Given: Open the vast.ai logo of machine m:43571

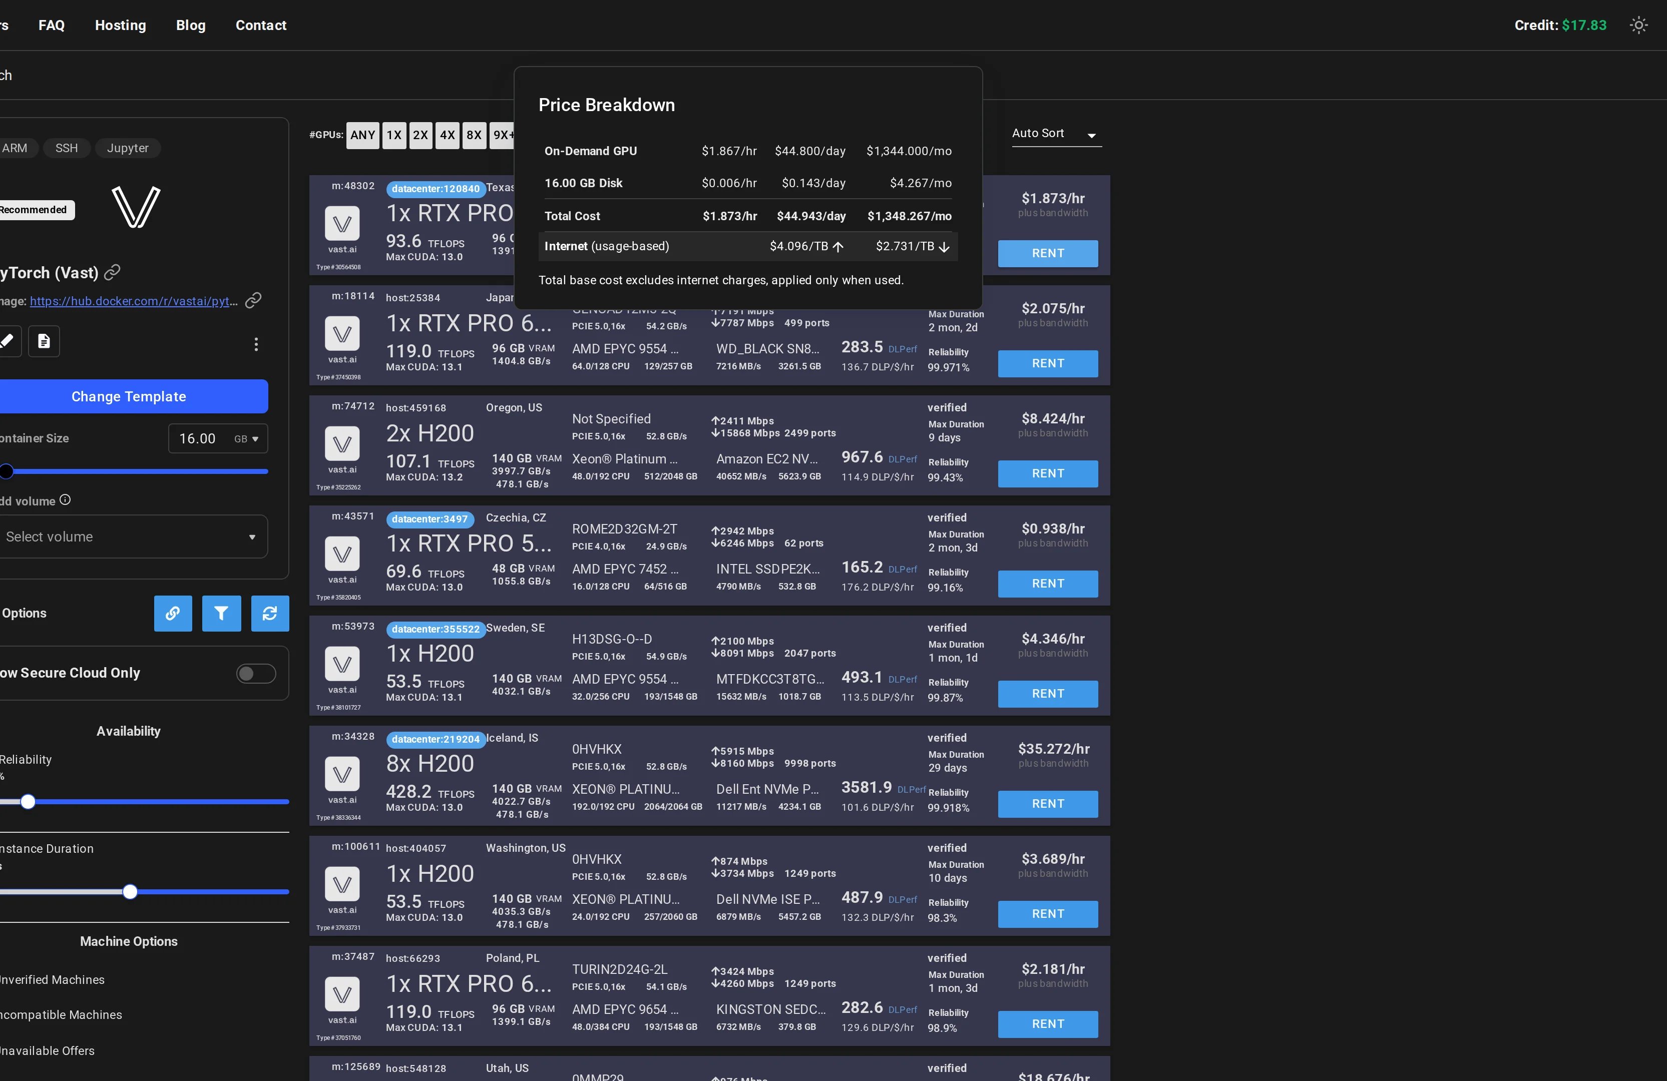Looking at the screenshot, I should coord(342,554).
